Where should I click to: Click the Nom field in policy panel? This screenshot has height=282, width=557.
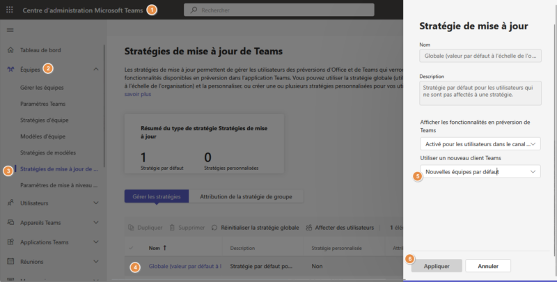480,56
